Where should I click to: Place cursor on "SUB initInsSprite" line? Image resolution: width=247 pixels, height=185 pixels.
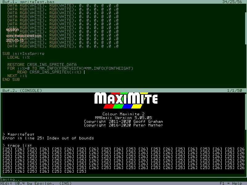(x=23, y=54)
